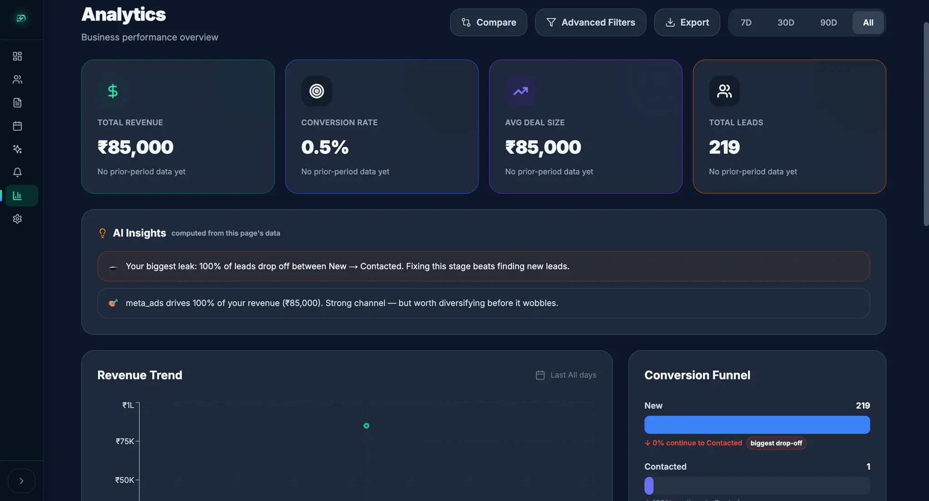Click the lightbulb icon beside AI Insights
The height and width of the screenshot is (501, 929).
[x=103, y=233]
